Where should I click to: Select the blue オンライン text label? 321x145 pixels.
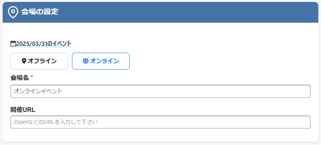click(x=104, y=61)
